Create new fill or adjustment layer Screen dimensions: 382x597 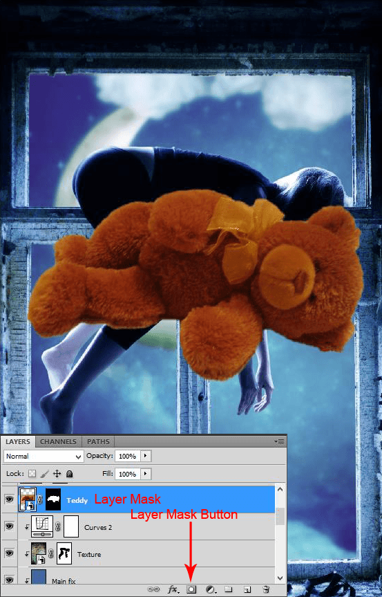(211, 589)
